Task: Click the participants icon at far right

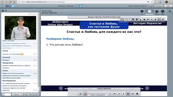Action: [x=170, y=11]
